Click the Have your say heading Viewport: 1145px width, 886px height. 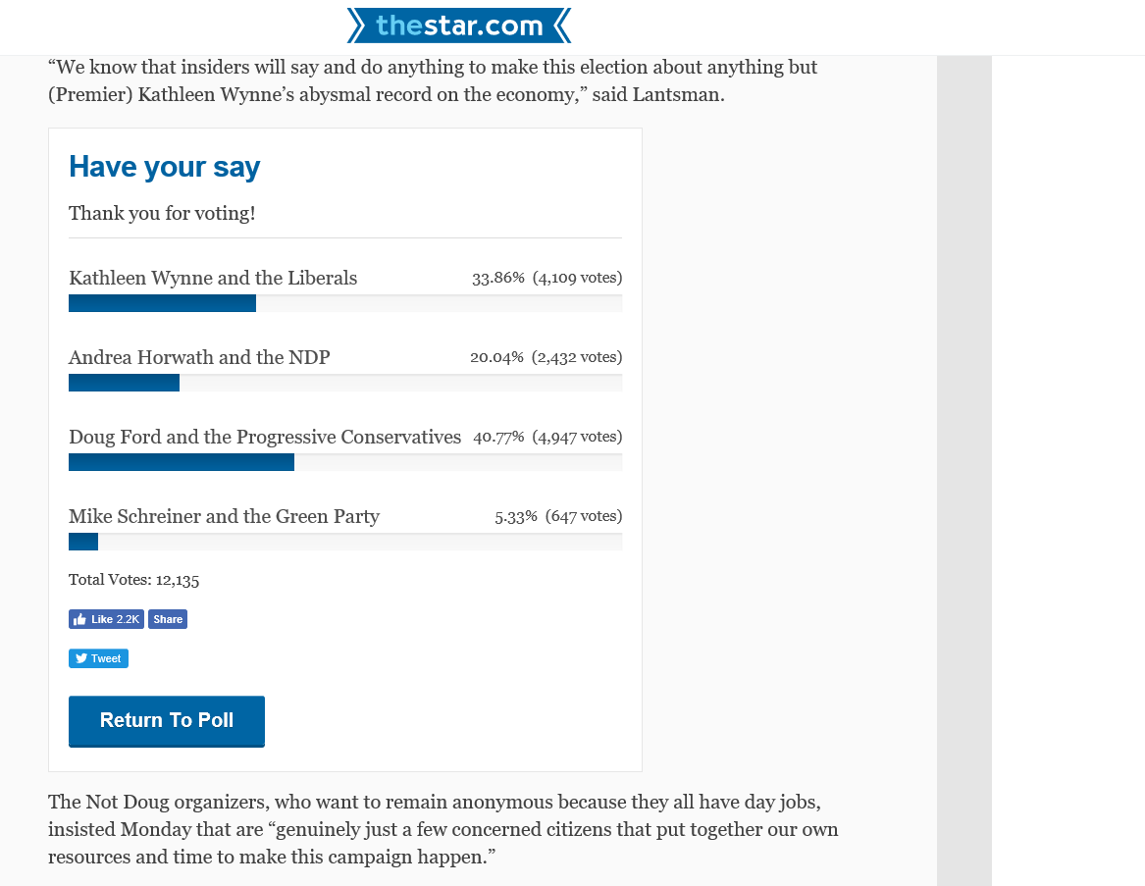(x=164, y=167)
